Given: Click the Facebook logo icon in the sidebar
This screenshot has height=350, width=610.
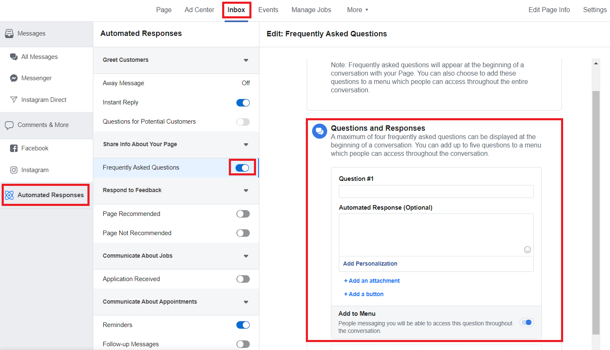Looking at the screenshot, I should tap(14, 148).
